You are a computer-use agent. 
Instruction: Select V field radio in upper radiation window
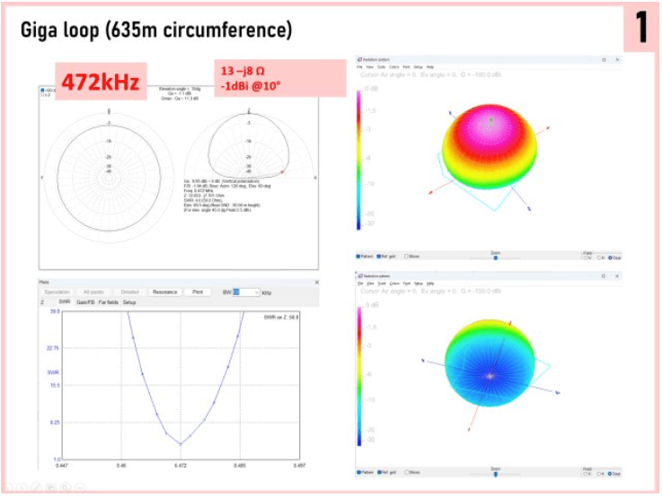(x=586, y=257)
